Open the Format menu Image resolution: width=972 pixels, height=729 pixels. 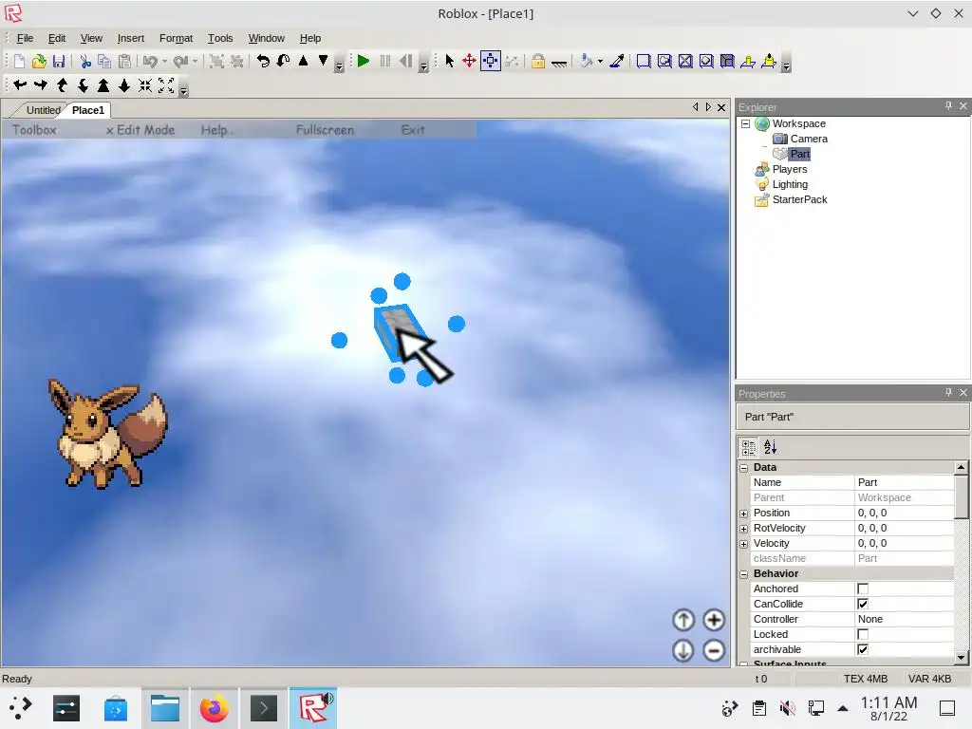[176, 38]
